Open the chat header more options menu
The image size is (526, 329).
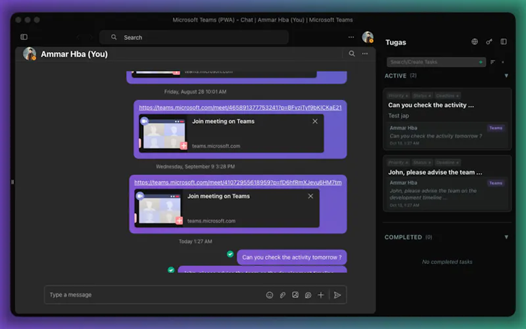point(365,54)
